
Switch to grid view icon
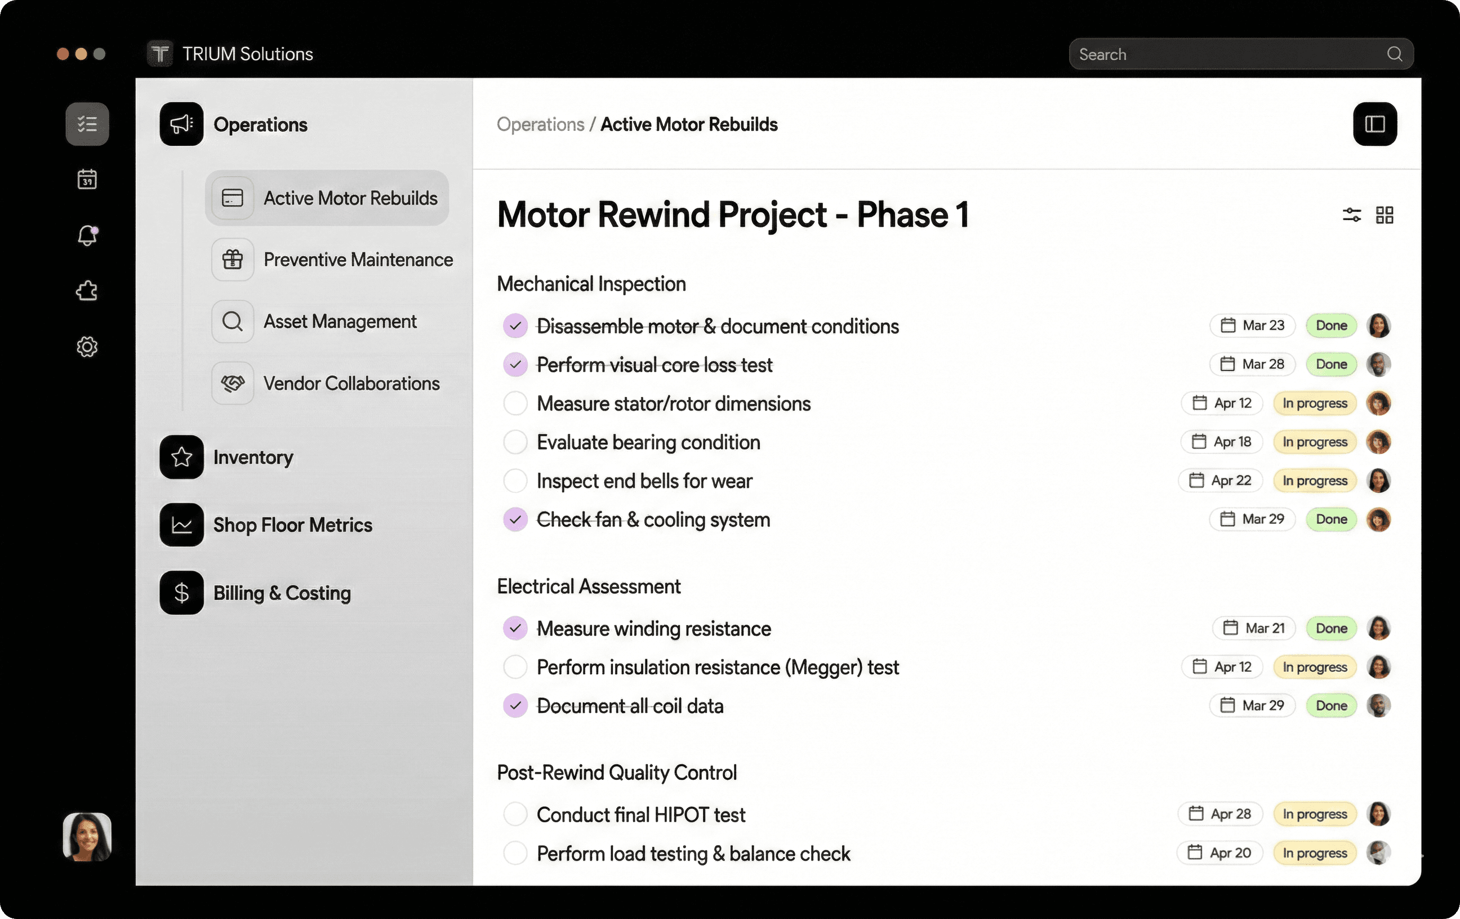tap(1384, 215)
